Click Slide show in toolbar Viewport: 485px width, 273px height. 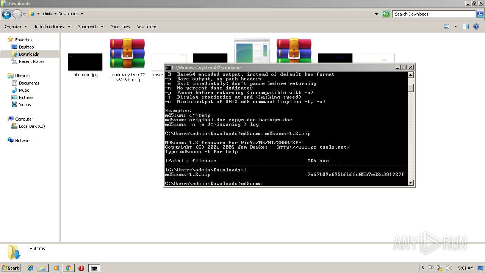coord(120,27)
